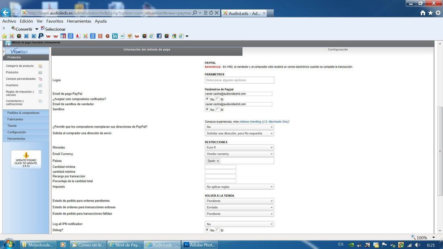This screenshot has height=249, width=443.
Task: Click the Seleccionar toolbar icon
Action: 43,28
